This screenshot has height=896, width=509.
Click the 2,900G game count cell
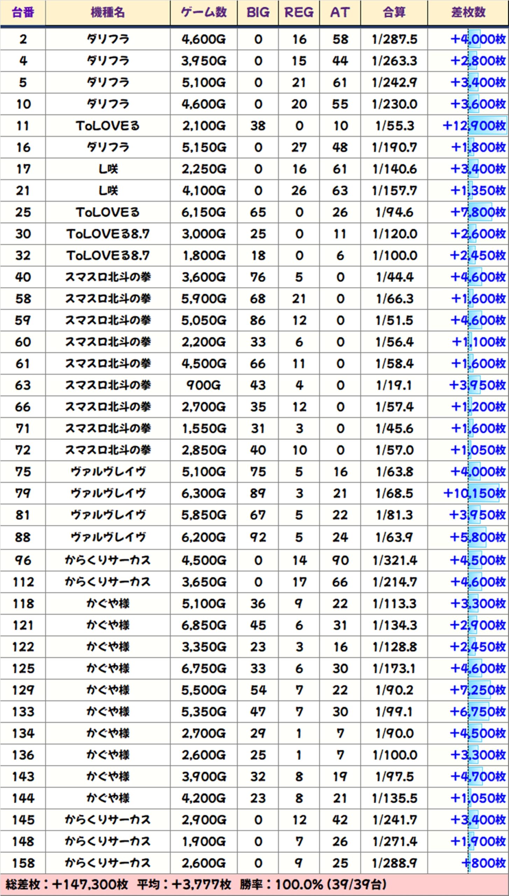204,820
